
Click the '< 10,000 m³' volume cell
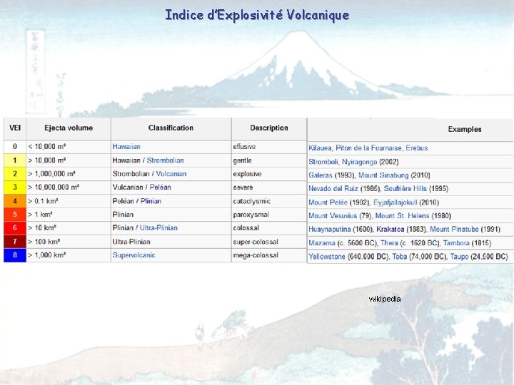click(x=69, y=147)
